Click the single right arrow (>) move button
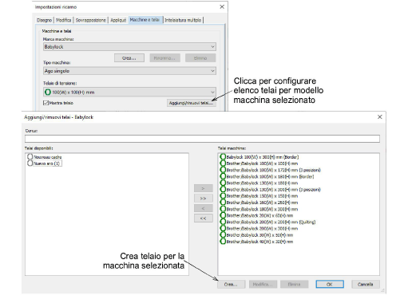The height and width of the screenshot is (303, 396). tap(204, 188)
